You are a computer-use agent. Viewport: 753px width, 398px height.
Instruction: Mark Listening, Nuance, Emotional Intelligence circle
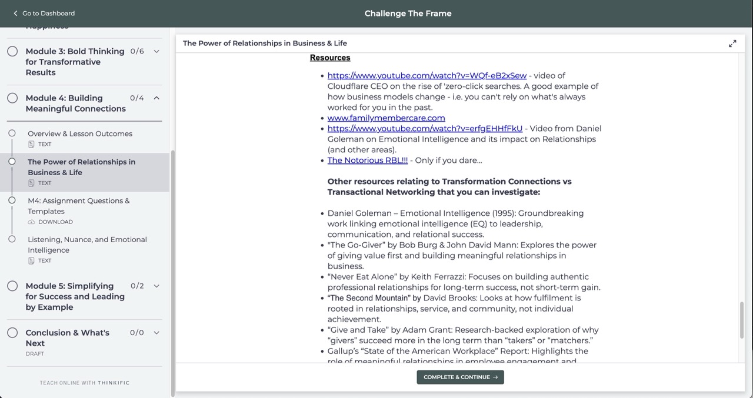click(x=12, y=239)
